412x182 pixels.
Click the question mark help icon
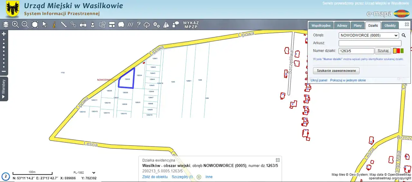[x=139, y=24]
